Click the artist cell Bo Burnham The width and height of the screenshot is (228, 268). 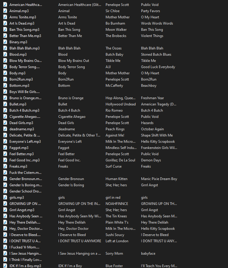pos(115,23)
